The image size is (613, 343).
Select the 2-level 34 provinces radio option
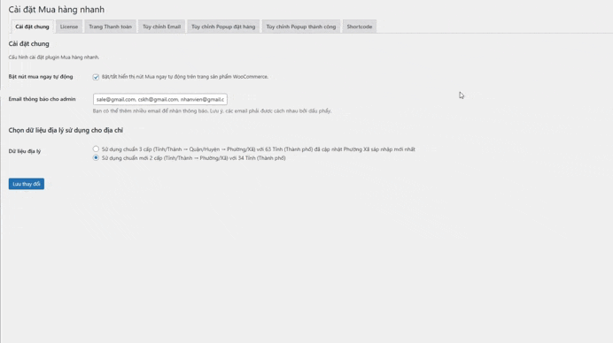click(x=96, y=157)
